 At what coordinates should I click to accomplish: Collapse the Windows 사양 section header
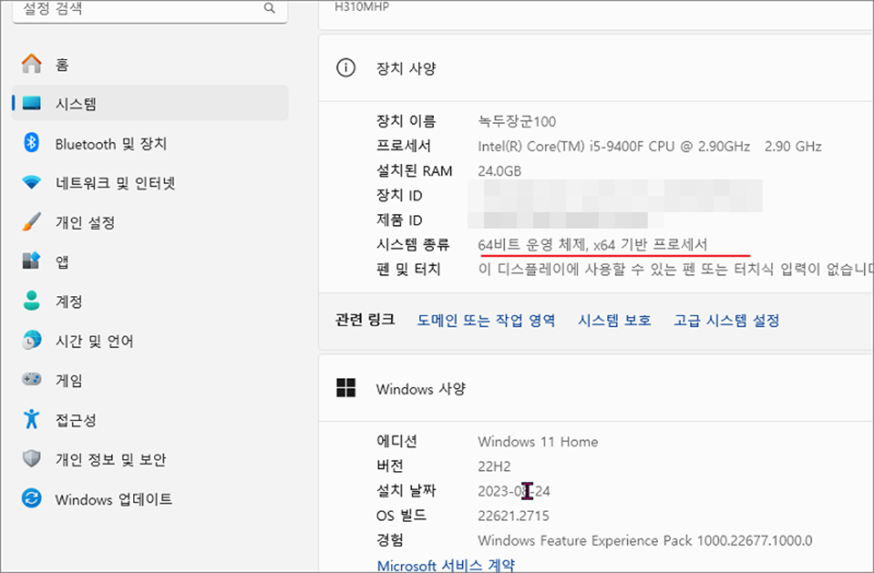(x=596, y=388)
